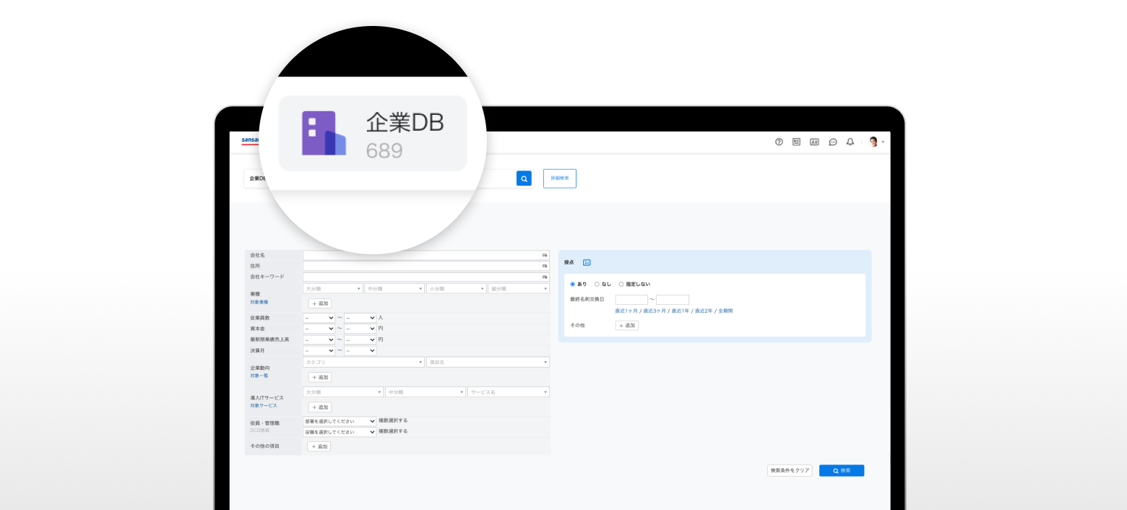Click the 企業DB 689 tab card
Image resolution: width=1127 pixels, height=510 pixels.
pos(373,133)
